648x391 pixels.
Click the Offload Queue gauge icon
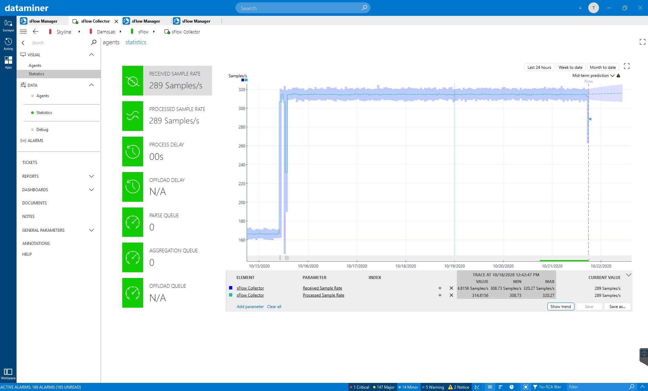(x=133, y=293)
